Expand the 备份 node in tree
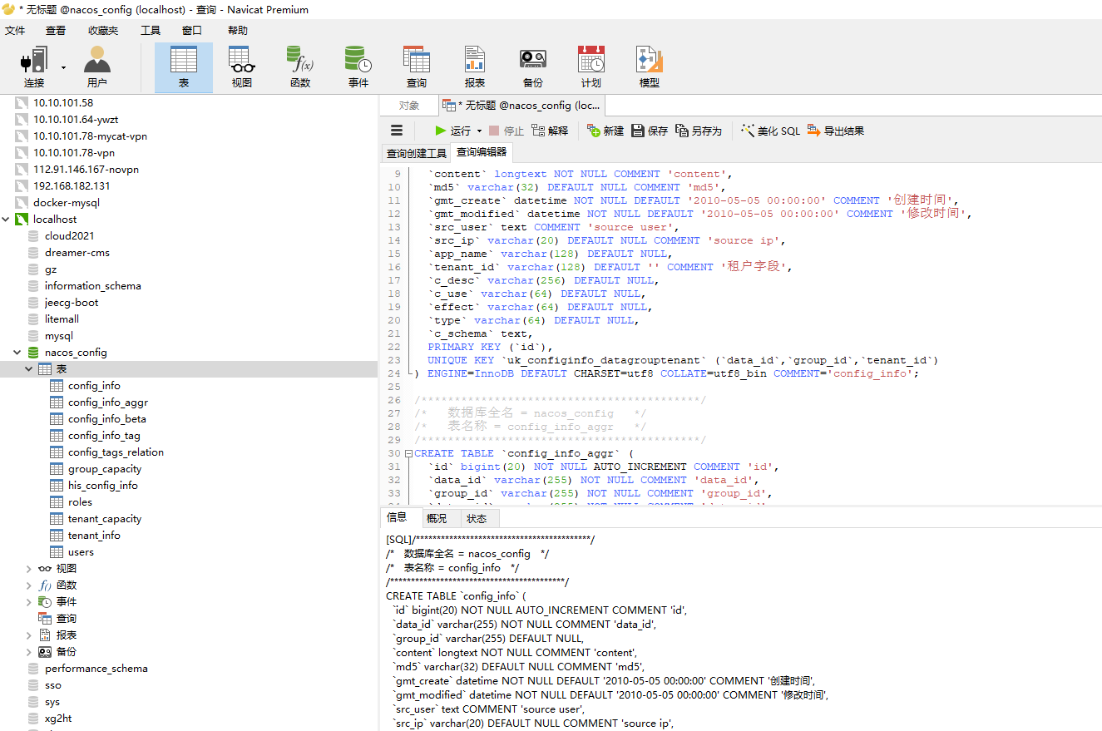 click(29, 652)
